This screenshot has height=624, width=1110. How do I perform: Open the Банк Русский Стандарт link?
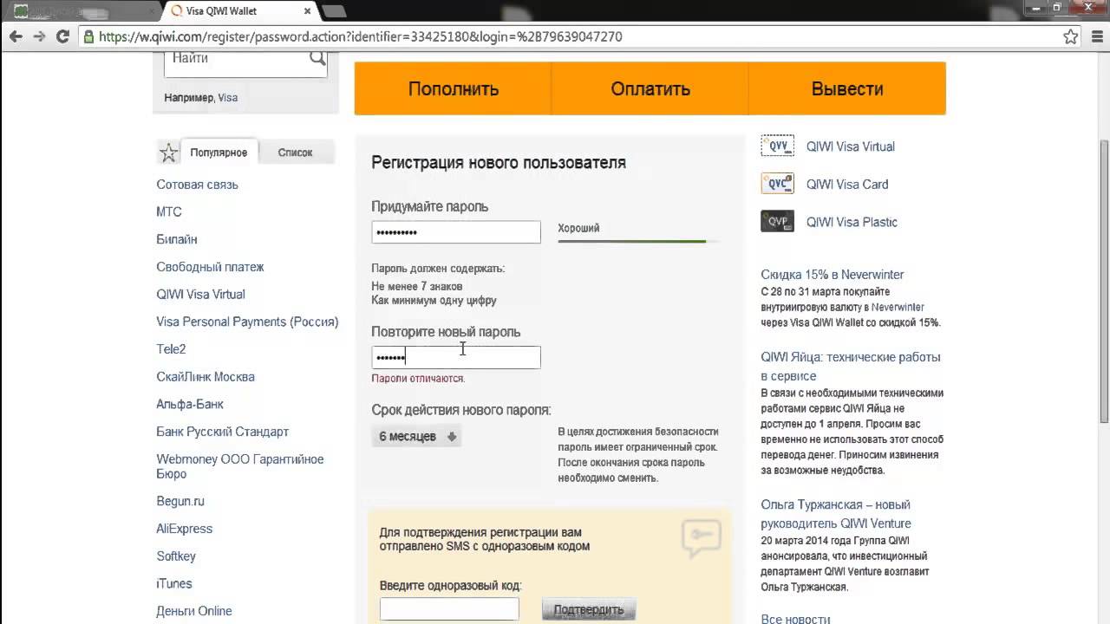223,432
